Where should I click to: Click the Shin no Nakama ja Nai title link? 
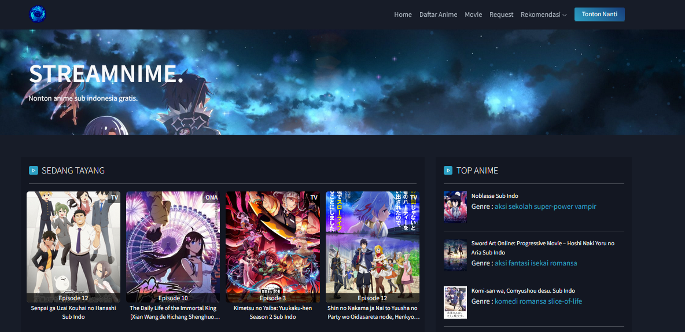tap(373, 312)
